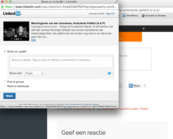Click the orange banner on the webpage

click(x=130, y=37)
